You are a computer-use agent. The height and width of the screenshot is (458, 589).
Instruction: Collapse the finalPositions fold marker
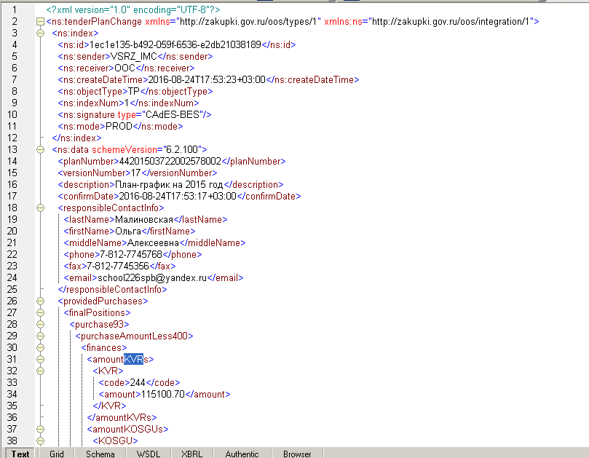(x=40, y=313)
